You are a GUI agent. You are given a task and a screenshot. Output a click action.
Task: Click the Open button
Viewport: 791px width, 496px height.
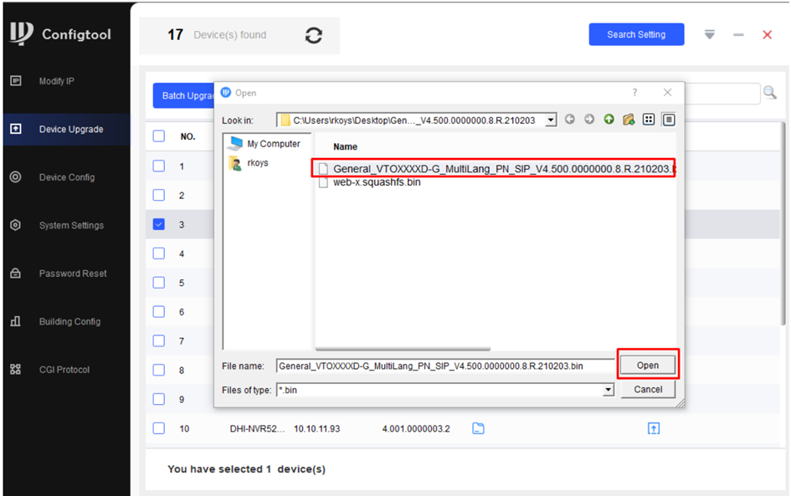(x=647, y=366)
